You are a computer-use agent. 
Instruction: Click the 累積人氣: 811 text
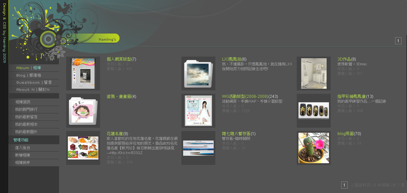(x=350, y=74)
